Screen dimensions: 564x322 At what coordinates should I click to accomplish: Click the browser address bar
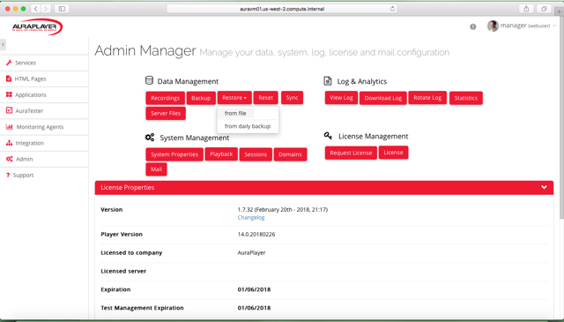click(x=282, y=9)
